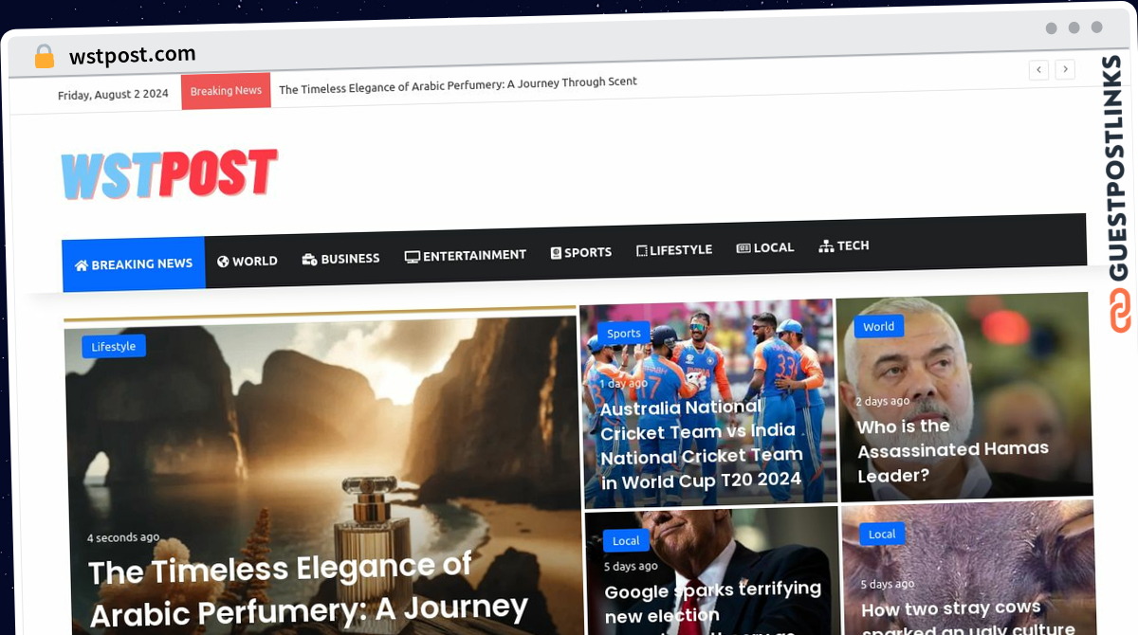This screenshot has width=1138, height=635.
Task: Click the '2 days ago' timestamp
Action: click(882, 402)
